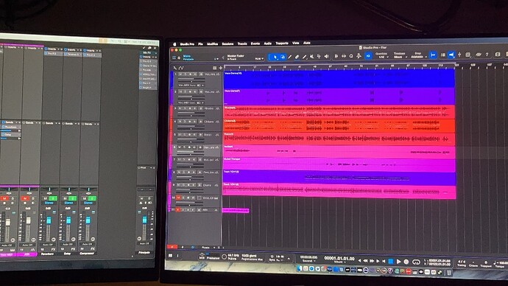The height and width of the screenshot is (286, 508).
Task: Click the add track plus button
Action: coord(221,68)
